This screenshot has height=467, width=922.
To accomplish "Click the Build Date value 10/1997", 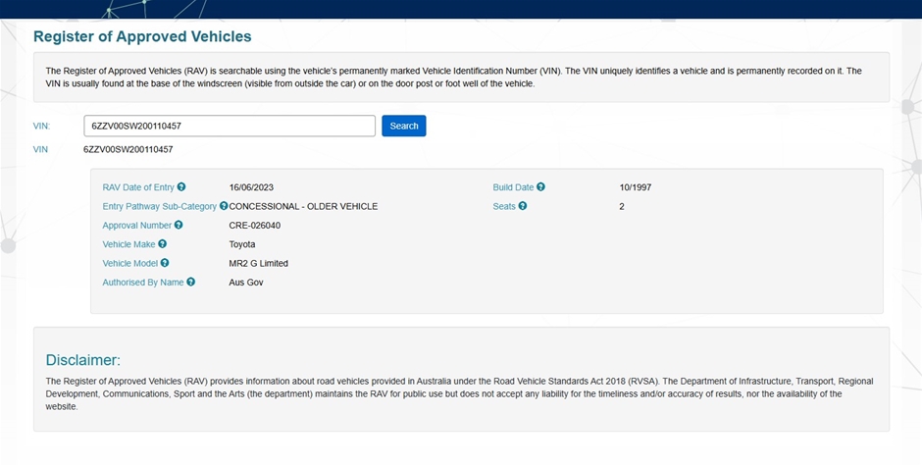I will 635,187.
